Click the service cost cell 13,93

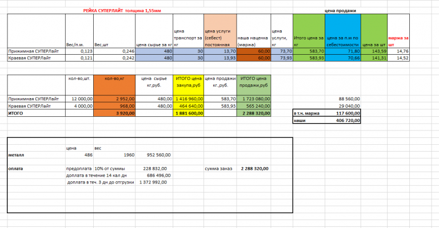(x=220, y=58)
